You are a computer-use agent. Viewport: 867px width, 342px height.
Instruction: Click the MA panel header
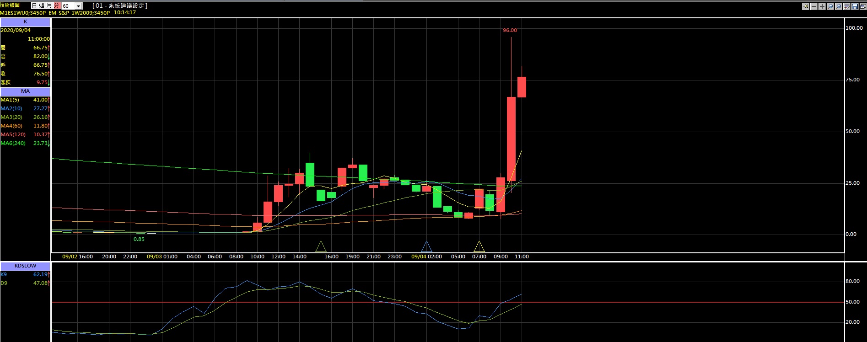pos(25,91)
